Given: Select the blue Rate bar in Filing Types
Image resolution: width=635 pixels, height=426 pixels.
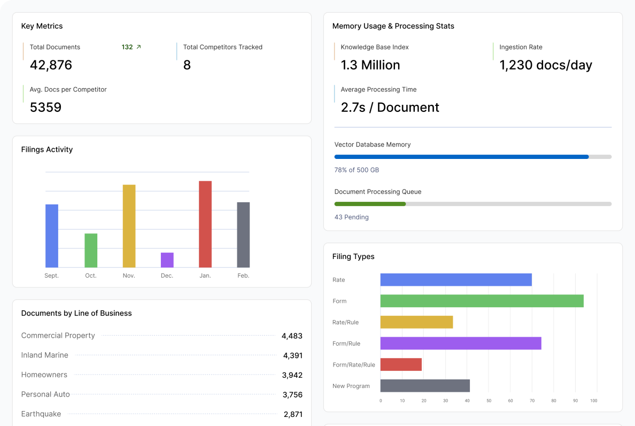Looking at the screenshot, I should click(x=456, y=280).
